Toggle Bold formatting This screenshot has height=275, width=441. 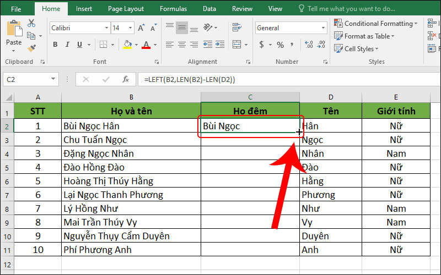click(x=55, y=45)
